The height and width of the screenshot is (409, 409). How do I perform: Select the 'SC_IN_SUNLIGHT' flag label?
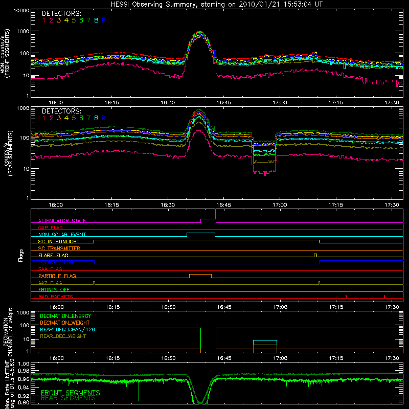[59, 241]
